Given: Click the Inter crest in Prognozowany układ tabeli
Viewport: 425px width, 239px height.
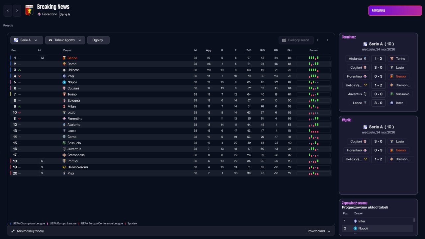Looking at the screenshot, I should [355, 221].
